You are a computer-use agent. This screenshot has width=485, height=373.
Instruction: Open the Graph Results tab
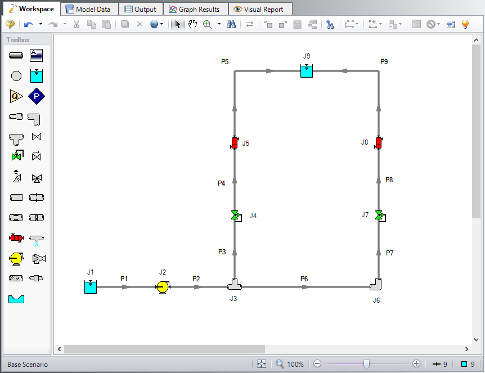(x=195, y=9)
